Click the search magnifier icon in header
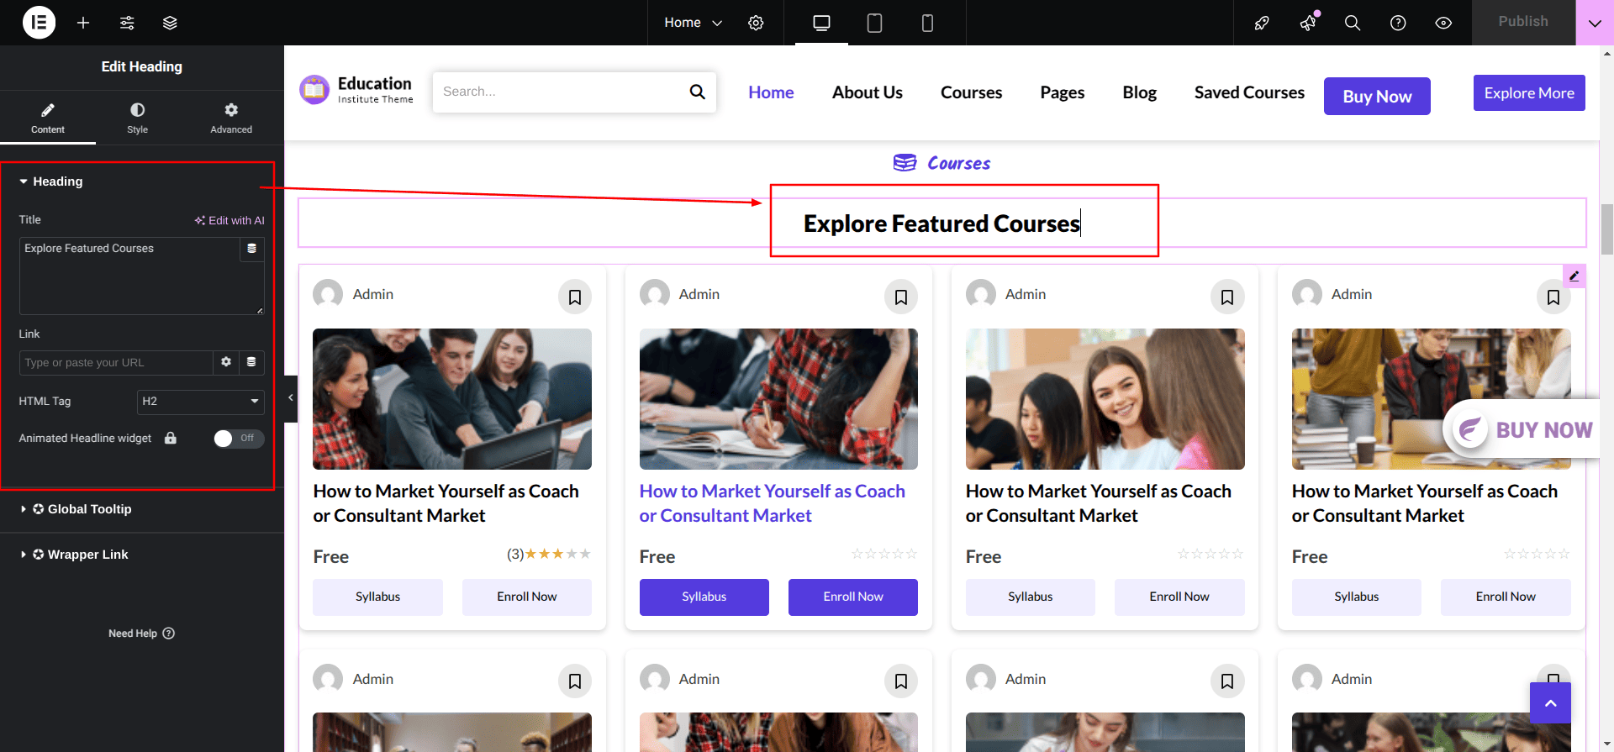Viewport: 1614px width, 752px height. tap(698, 92)
